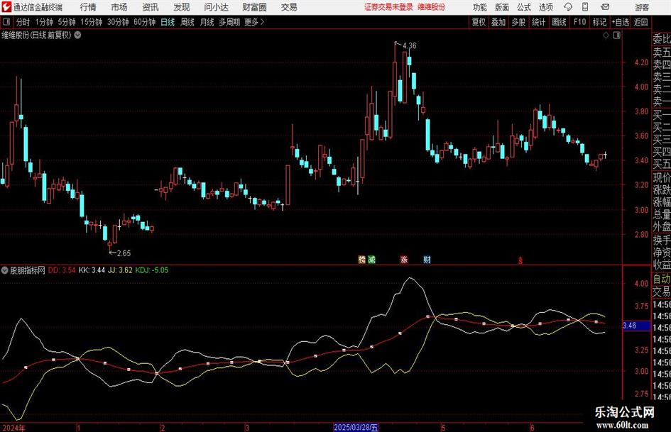The image size is (671, 432).
Task: Open the 财富圈 menu
Action: coord(254,7)
